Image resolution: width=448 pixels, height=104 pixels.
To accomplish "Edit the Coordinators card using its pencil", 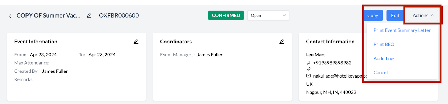I will (282, 42).
